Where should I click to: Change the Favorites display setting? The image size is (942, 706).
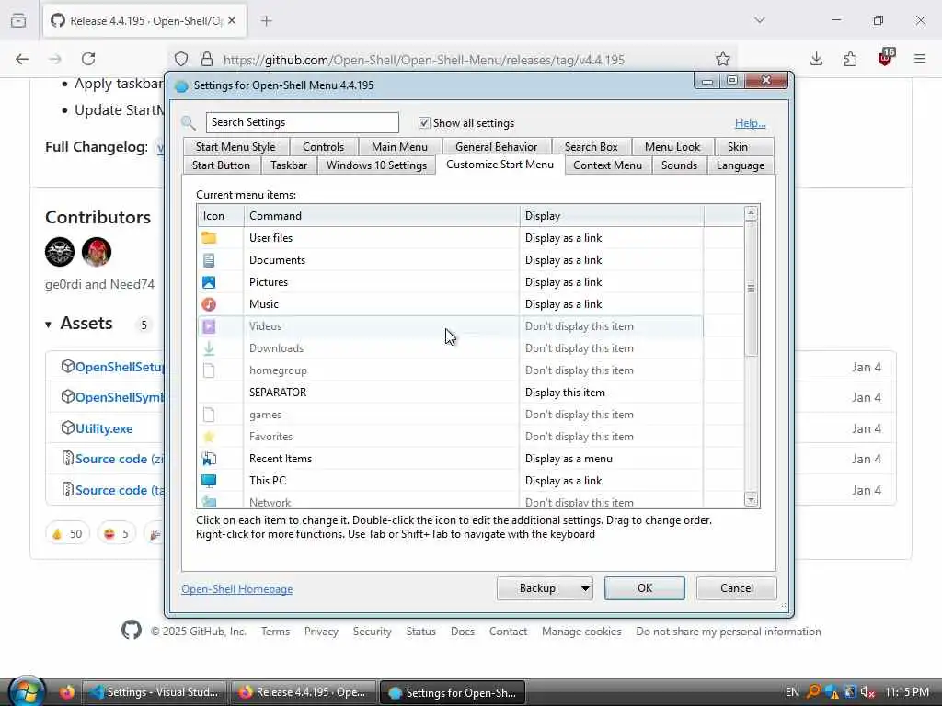point(611,437)
